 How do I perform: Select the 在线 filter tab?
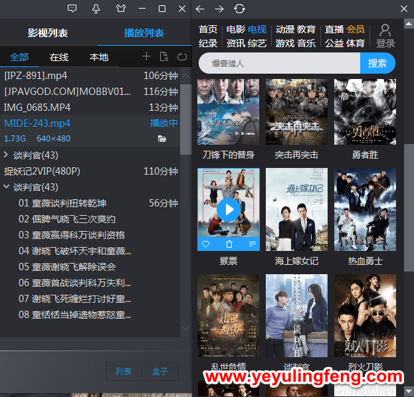(x=59, y=57)
